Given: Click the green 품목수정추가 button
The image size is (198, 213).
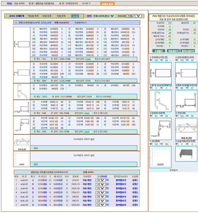Looking at the screenshot, I should 188,51.
